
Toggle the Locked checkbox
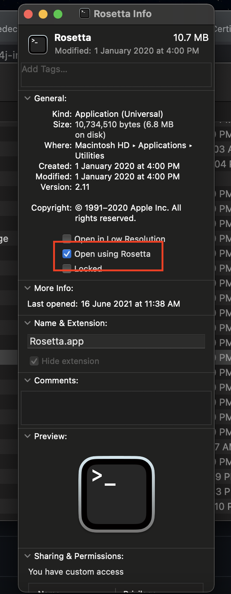point(67,268)
